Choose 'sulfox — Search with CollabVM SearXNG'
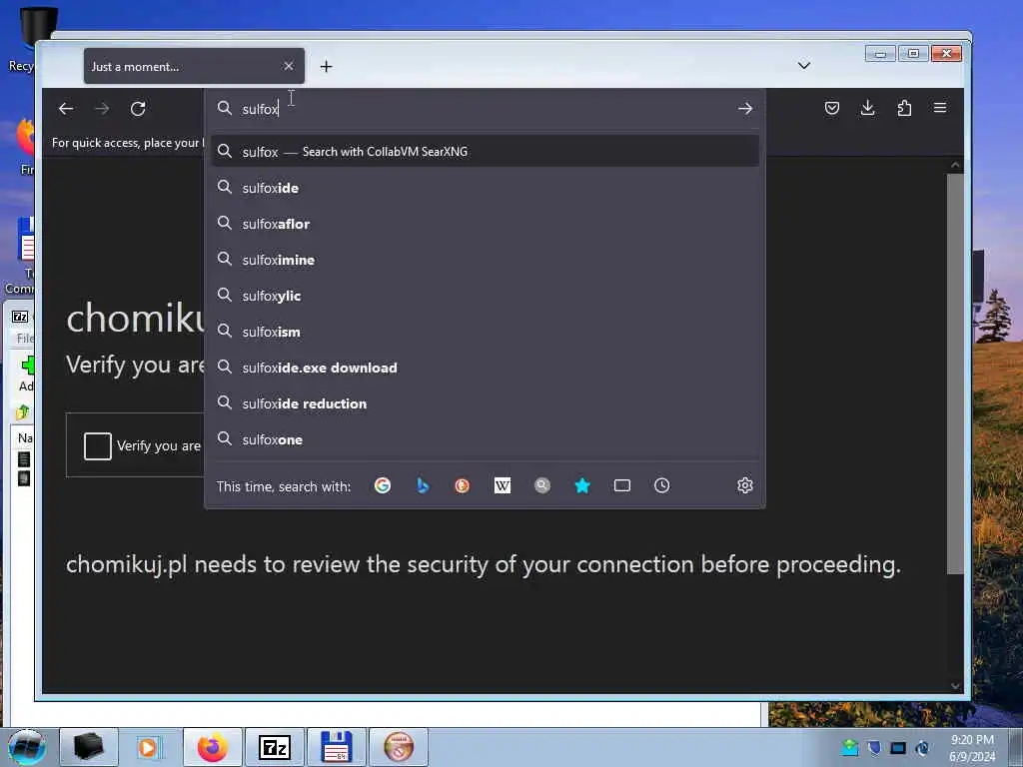Screen dimensions: 1023x767 pos(485,152)
